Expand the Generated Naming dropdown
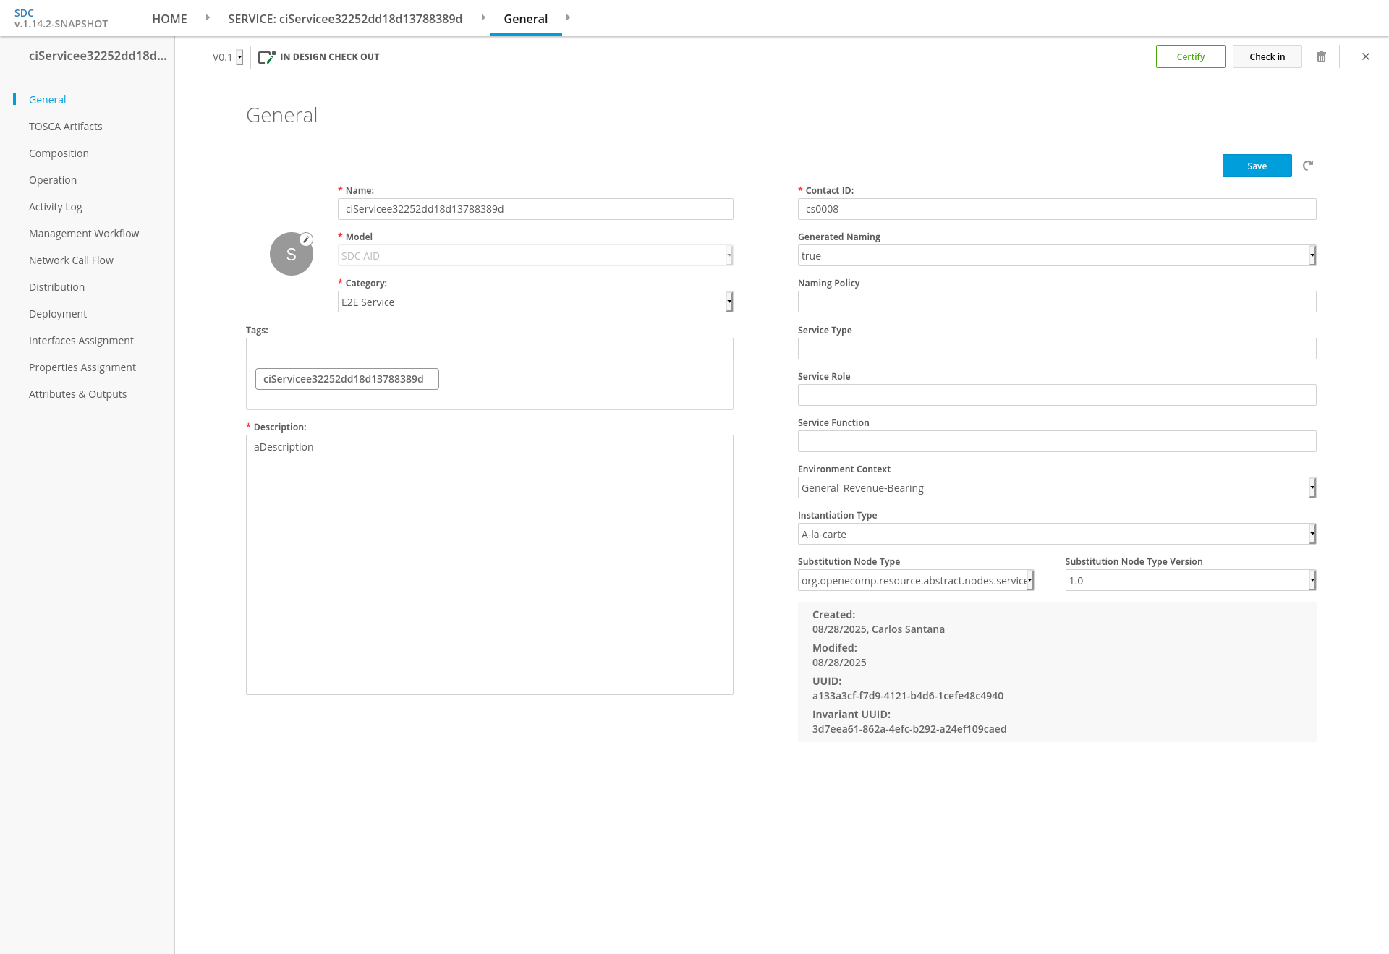Viewport: 1389px width, 954px height. tap(1057, 255)
